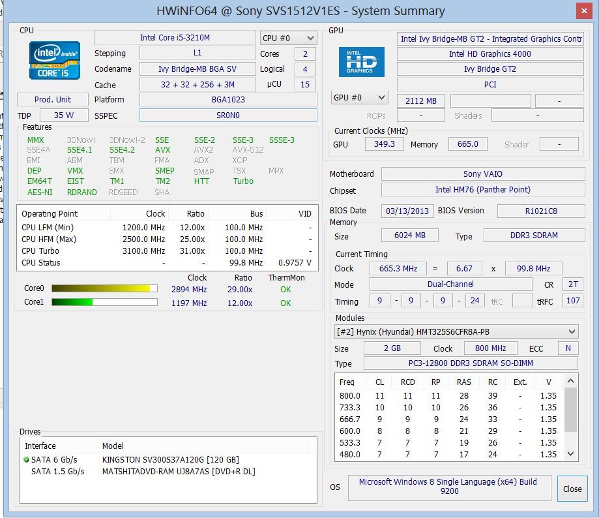599x518 pixels.
Task: Click the Intel Core i5 logo
Action: (x=55, y=61)
